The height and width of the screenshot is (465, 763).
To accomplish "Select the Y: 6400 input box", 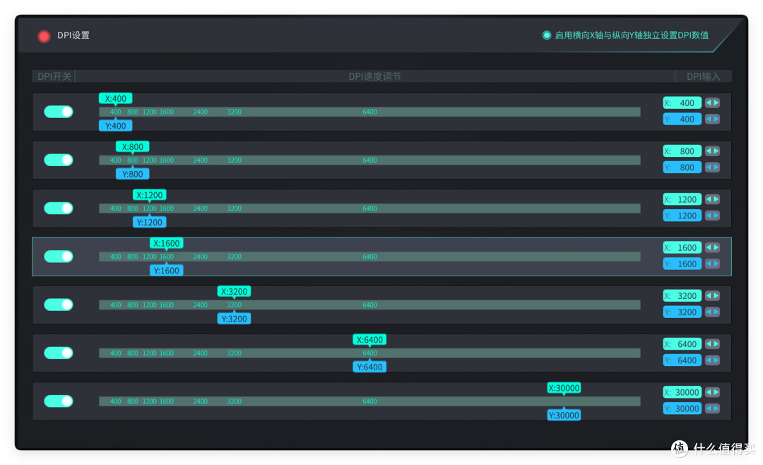I will coord(682,360).
